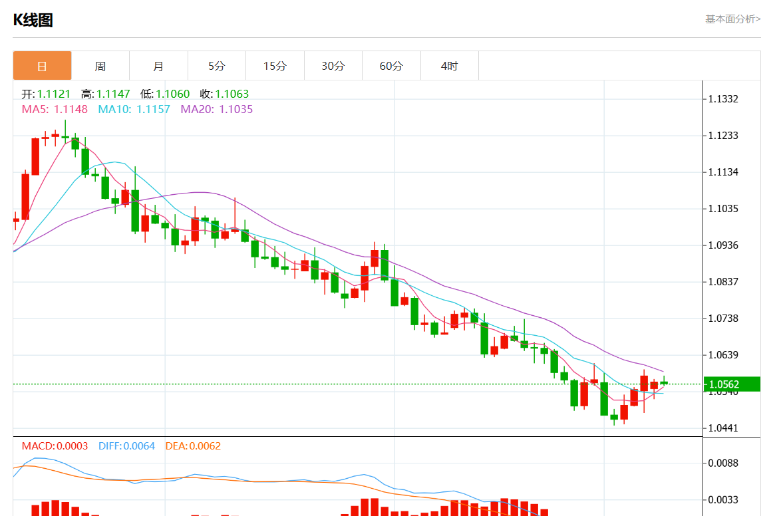The height and width of the screenshot is (516, 775).
Task: Click the DIFF:0.0064 indicator label
Action: point(126,446)
